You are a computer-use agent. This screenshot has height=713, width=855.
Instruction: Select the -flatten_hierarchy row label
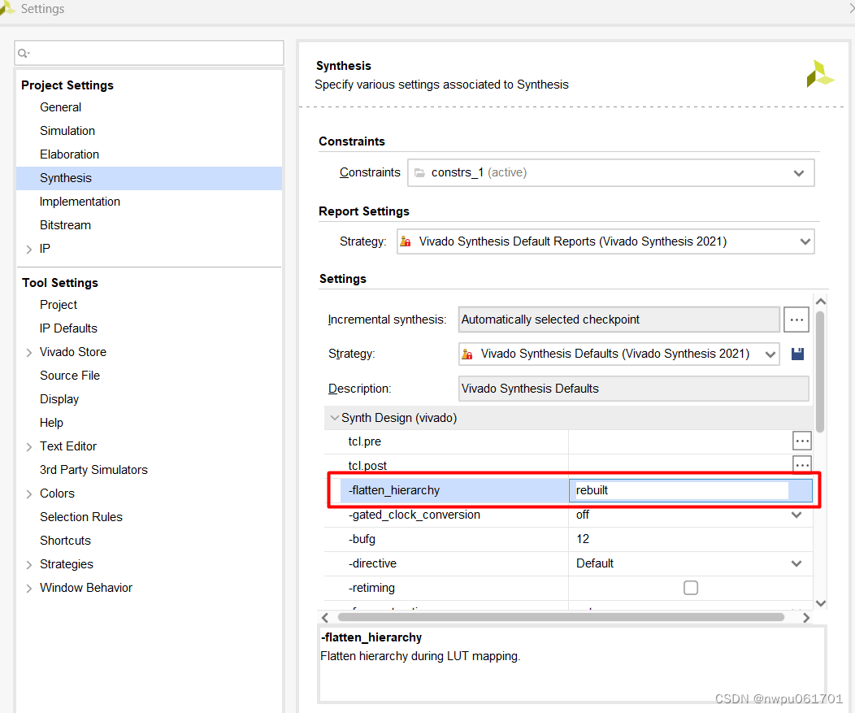click(x=393, y=490)
